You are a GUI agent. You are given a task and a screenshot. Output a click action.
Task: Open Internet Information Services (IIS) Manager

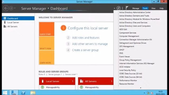(137, 63)
